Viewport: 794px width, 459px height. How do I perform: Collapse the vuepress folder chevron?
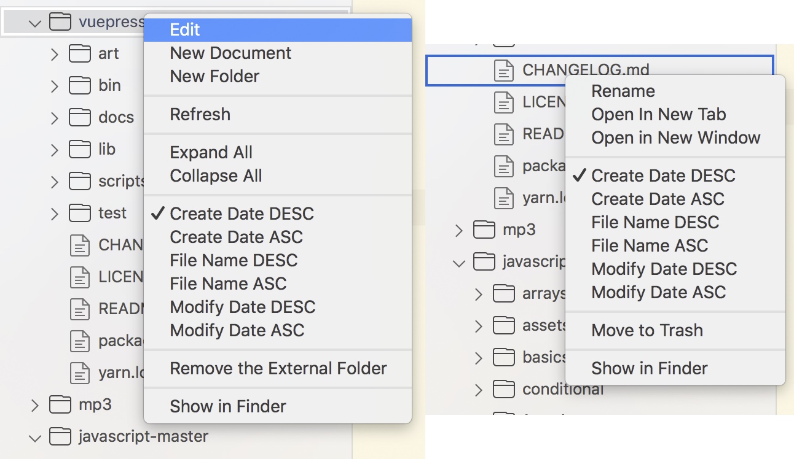pyautogui.click(x=35, y=23)
